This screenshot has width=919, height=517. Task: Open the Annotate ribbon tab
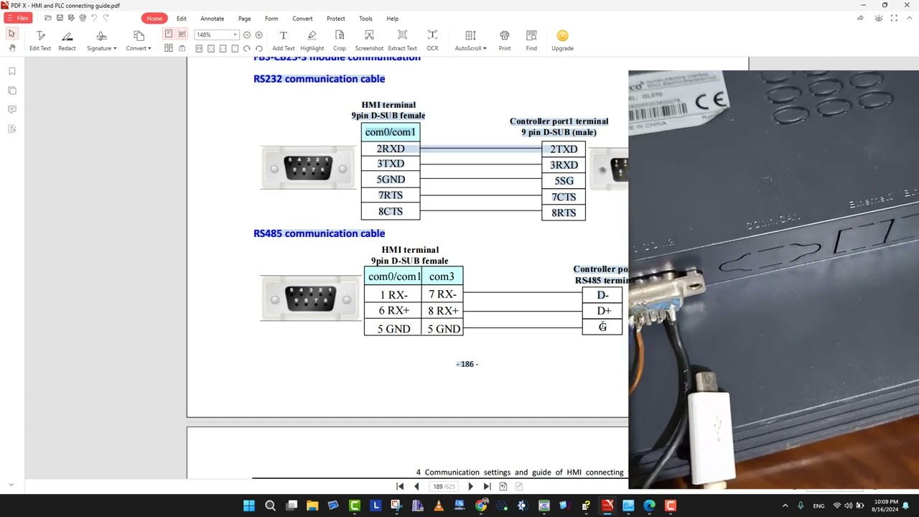pyautogui.click(x=212, y=19)
